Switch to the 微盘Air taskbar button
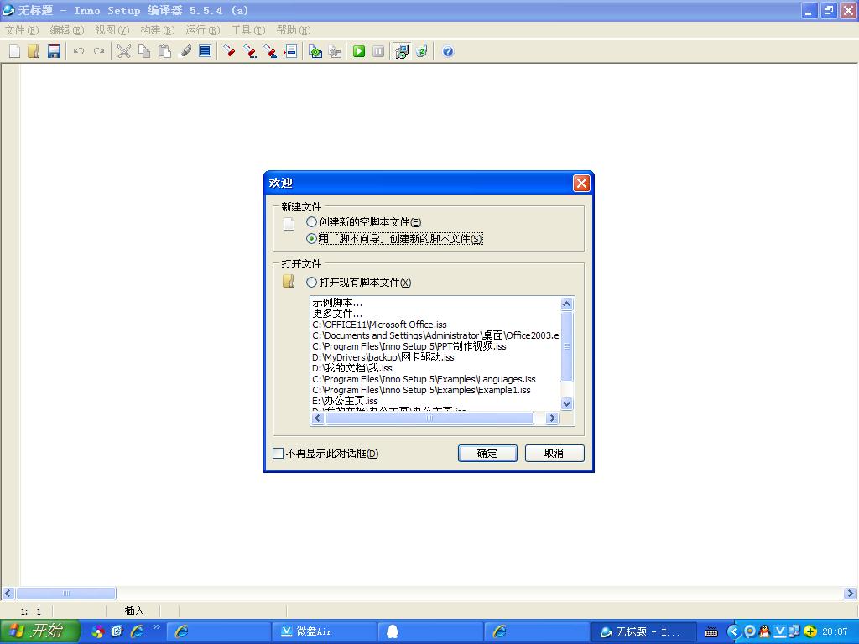Viewport: 859px width, 644px height. [x=325, y=631]
